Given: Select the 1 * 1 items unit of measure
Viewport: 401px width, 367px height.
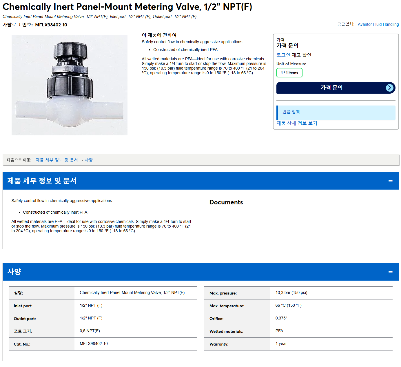Looking at the screenshot, I should coord(289,73).
